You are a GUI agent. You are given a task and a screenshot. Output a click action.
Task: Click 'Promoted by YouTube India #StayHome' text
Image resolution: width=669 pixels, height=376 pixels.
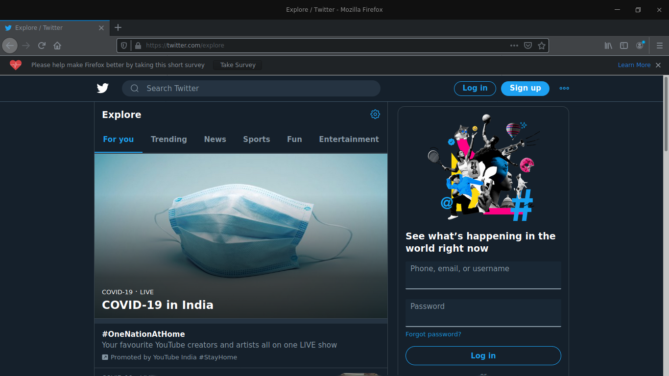(174, 357)
